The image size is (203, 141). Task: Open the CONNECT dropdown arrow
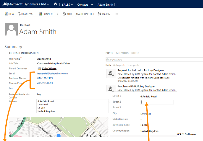pos(58,14)
